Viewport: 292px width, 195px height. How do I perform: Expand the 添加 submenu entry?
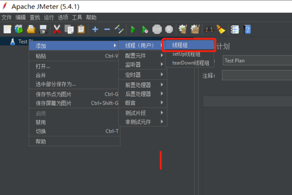point(74,46)
